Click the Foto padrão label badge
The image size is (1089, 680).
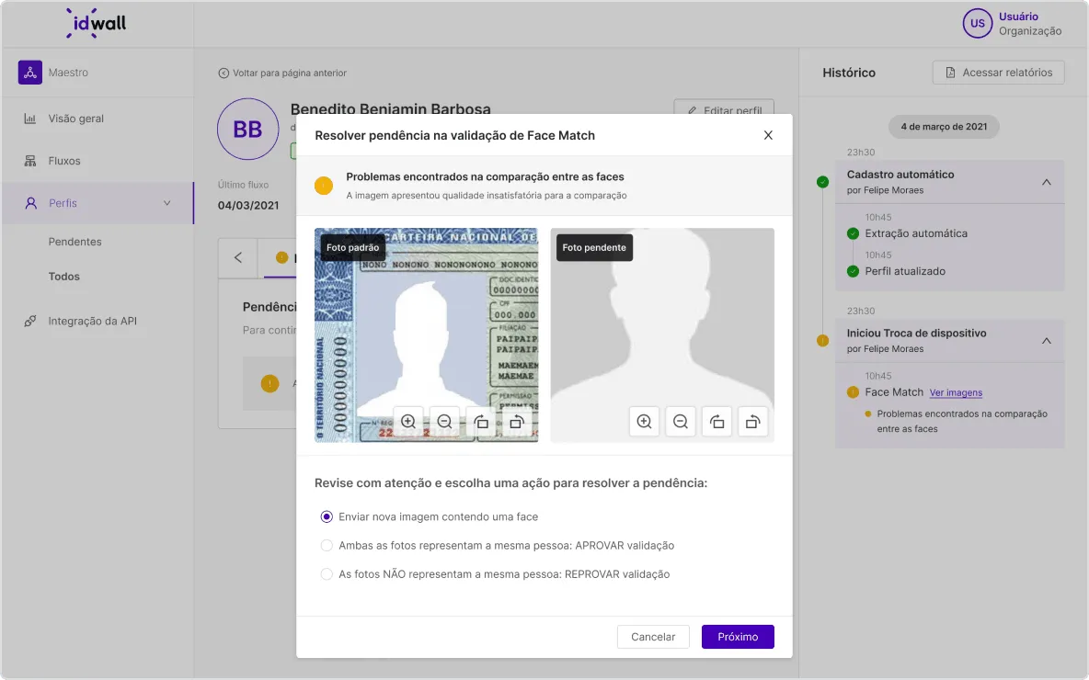click(x=353, y=248)
